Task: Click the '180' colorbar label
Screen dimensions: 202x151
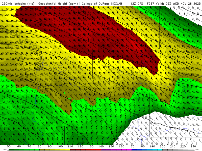Action: [x=142, y=146]
